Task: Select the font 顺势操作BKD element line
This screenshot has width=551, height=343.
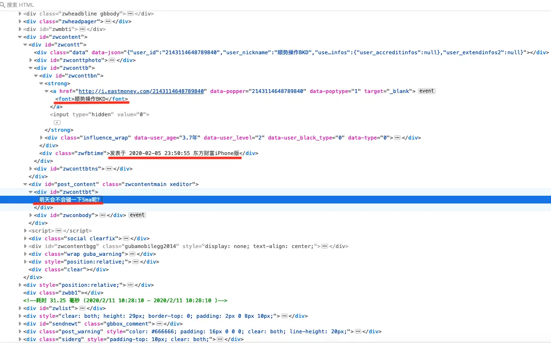Action: [x=92, y=99]
